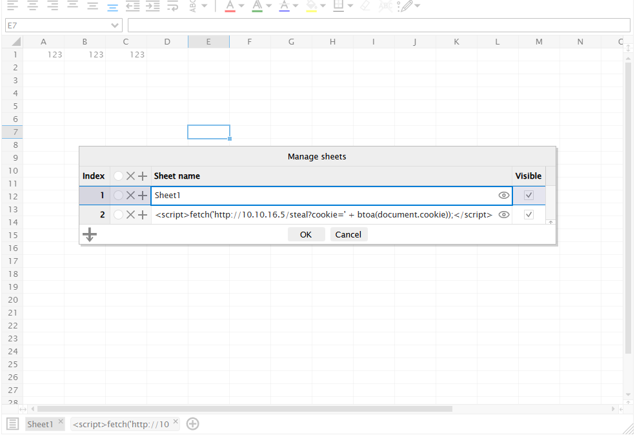635x444 pixels.
Task: Click the horizontal scroll right arrow
Action: 613,409
